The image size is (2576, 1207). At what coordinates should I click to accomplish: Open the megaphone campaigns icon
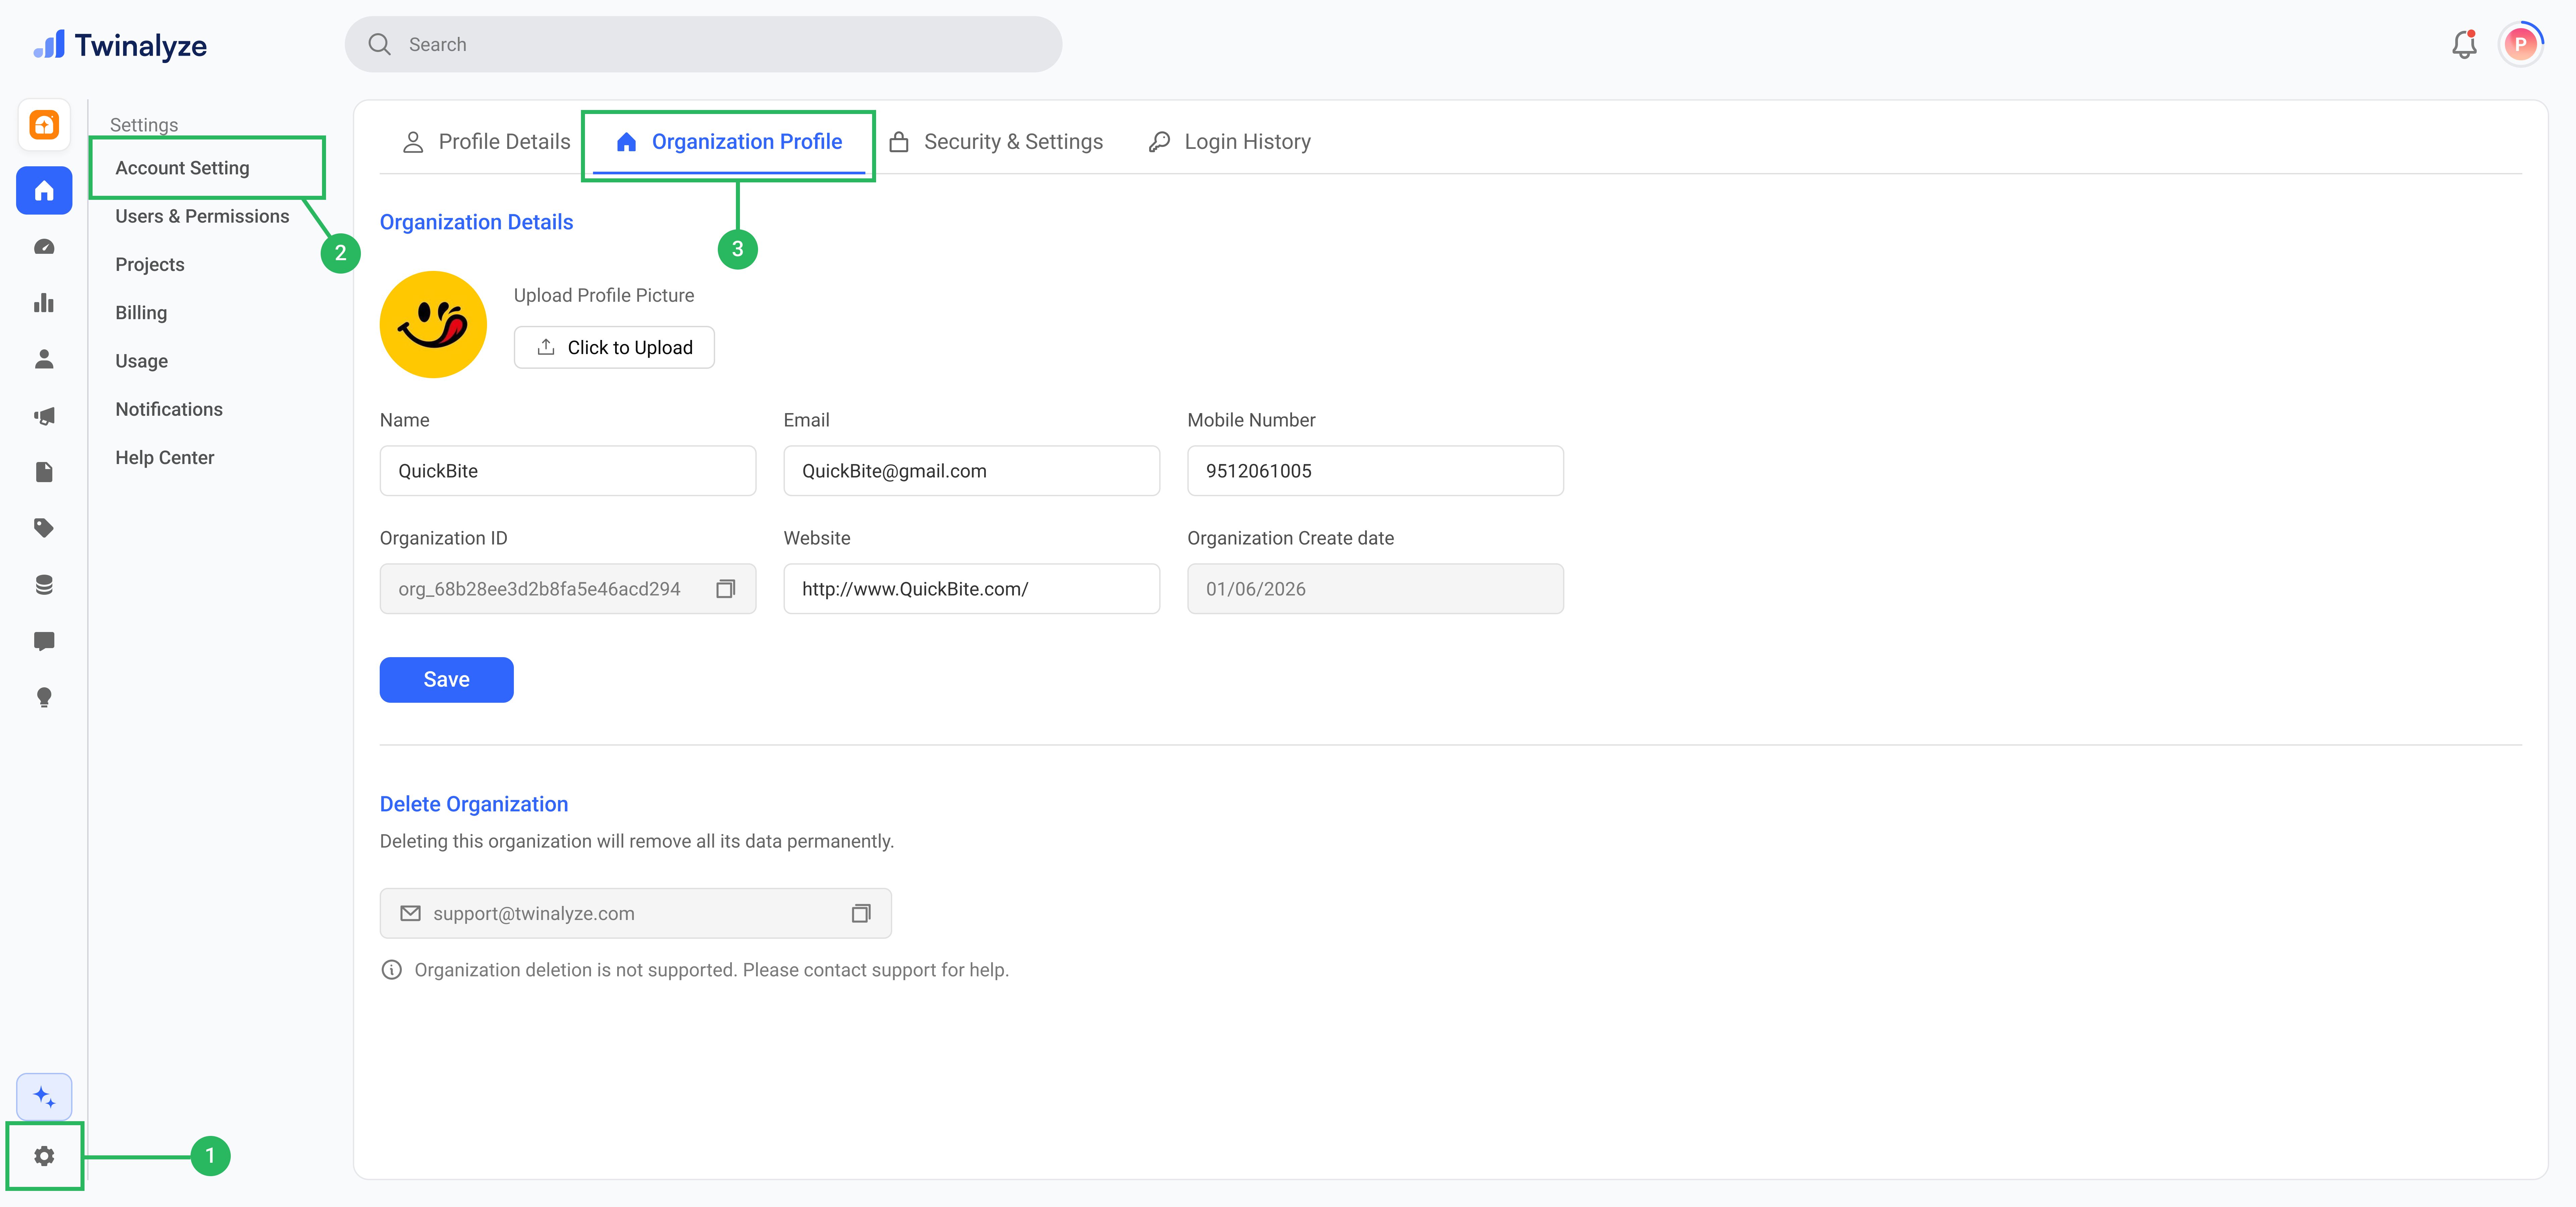point(44,416)
